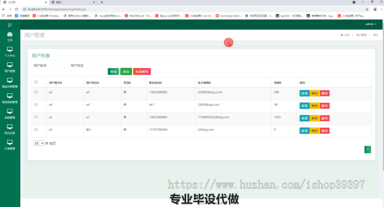Open 商品信息管理 in the sidebar

tap(10, 99)
